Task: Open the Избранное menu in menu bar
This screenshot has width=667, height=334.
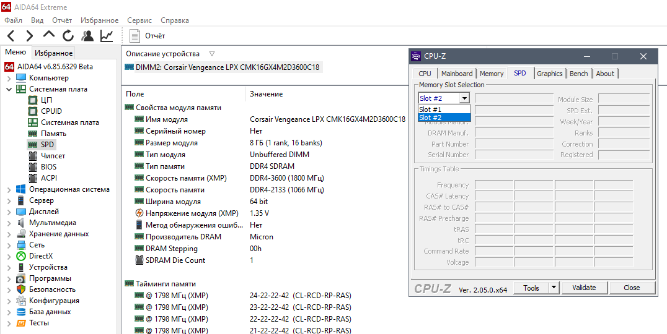Action: (100, 20)
